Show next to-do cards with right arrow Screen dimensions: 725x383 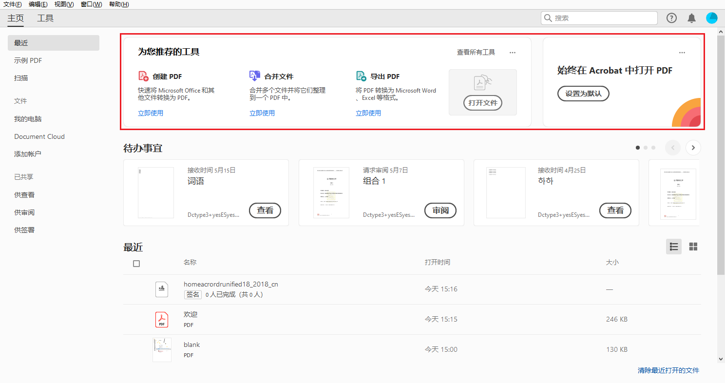pos(693,147)
